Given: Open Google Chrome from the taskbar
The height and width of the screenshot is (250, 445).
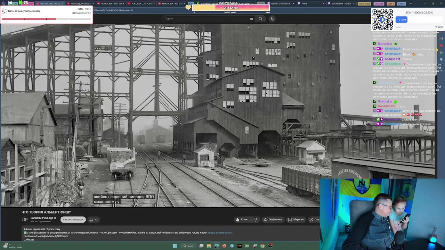Looking at the screenshot, I should [262, 246].
